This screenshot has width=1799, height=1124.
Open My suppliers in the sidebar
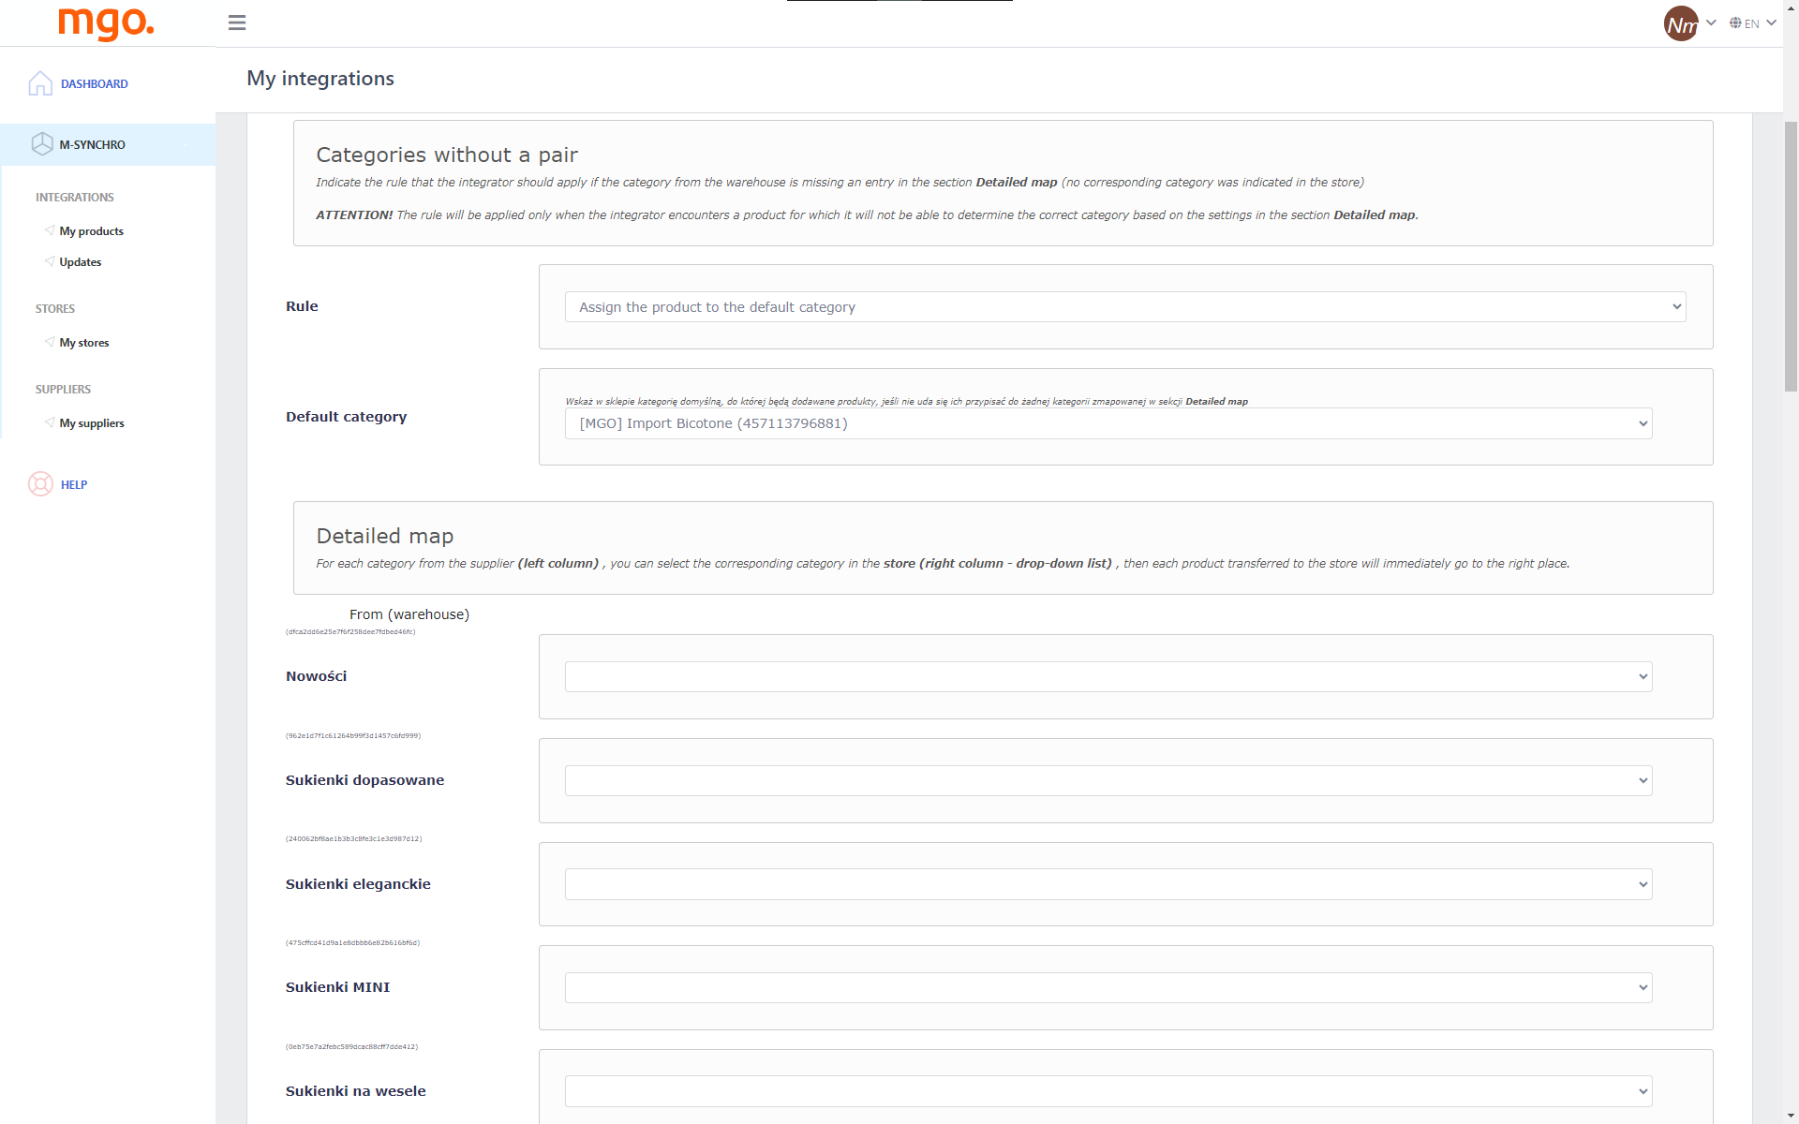(x=92, y=423)
